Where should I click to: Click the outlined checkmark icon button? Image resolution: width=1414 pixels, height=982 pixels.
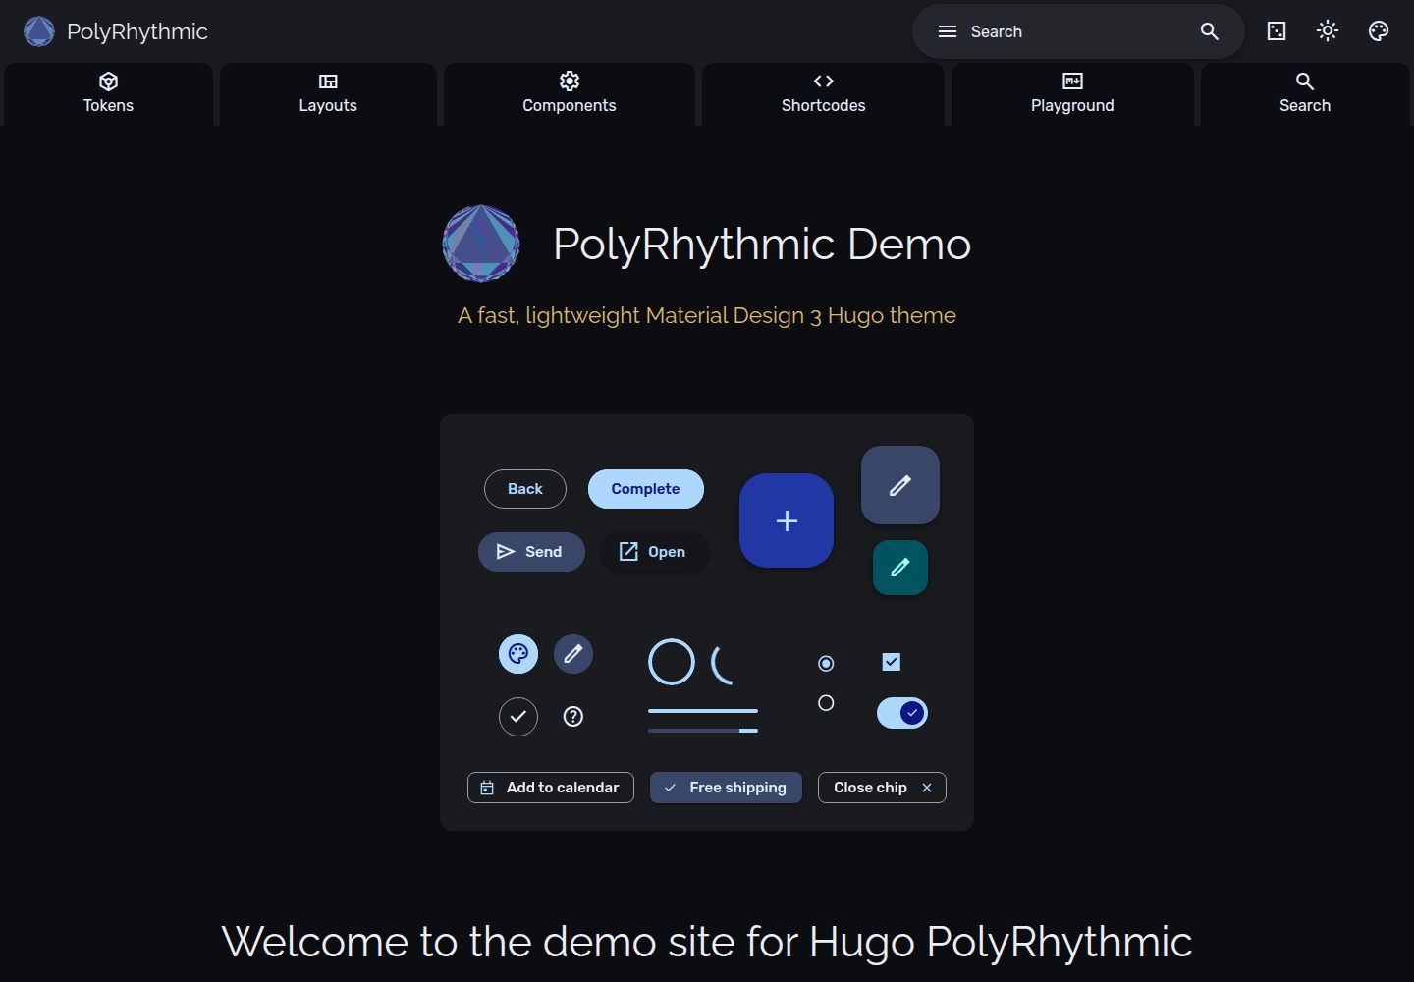click(518, 717)
